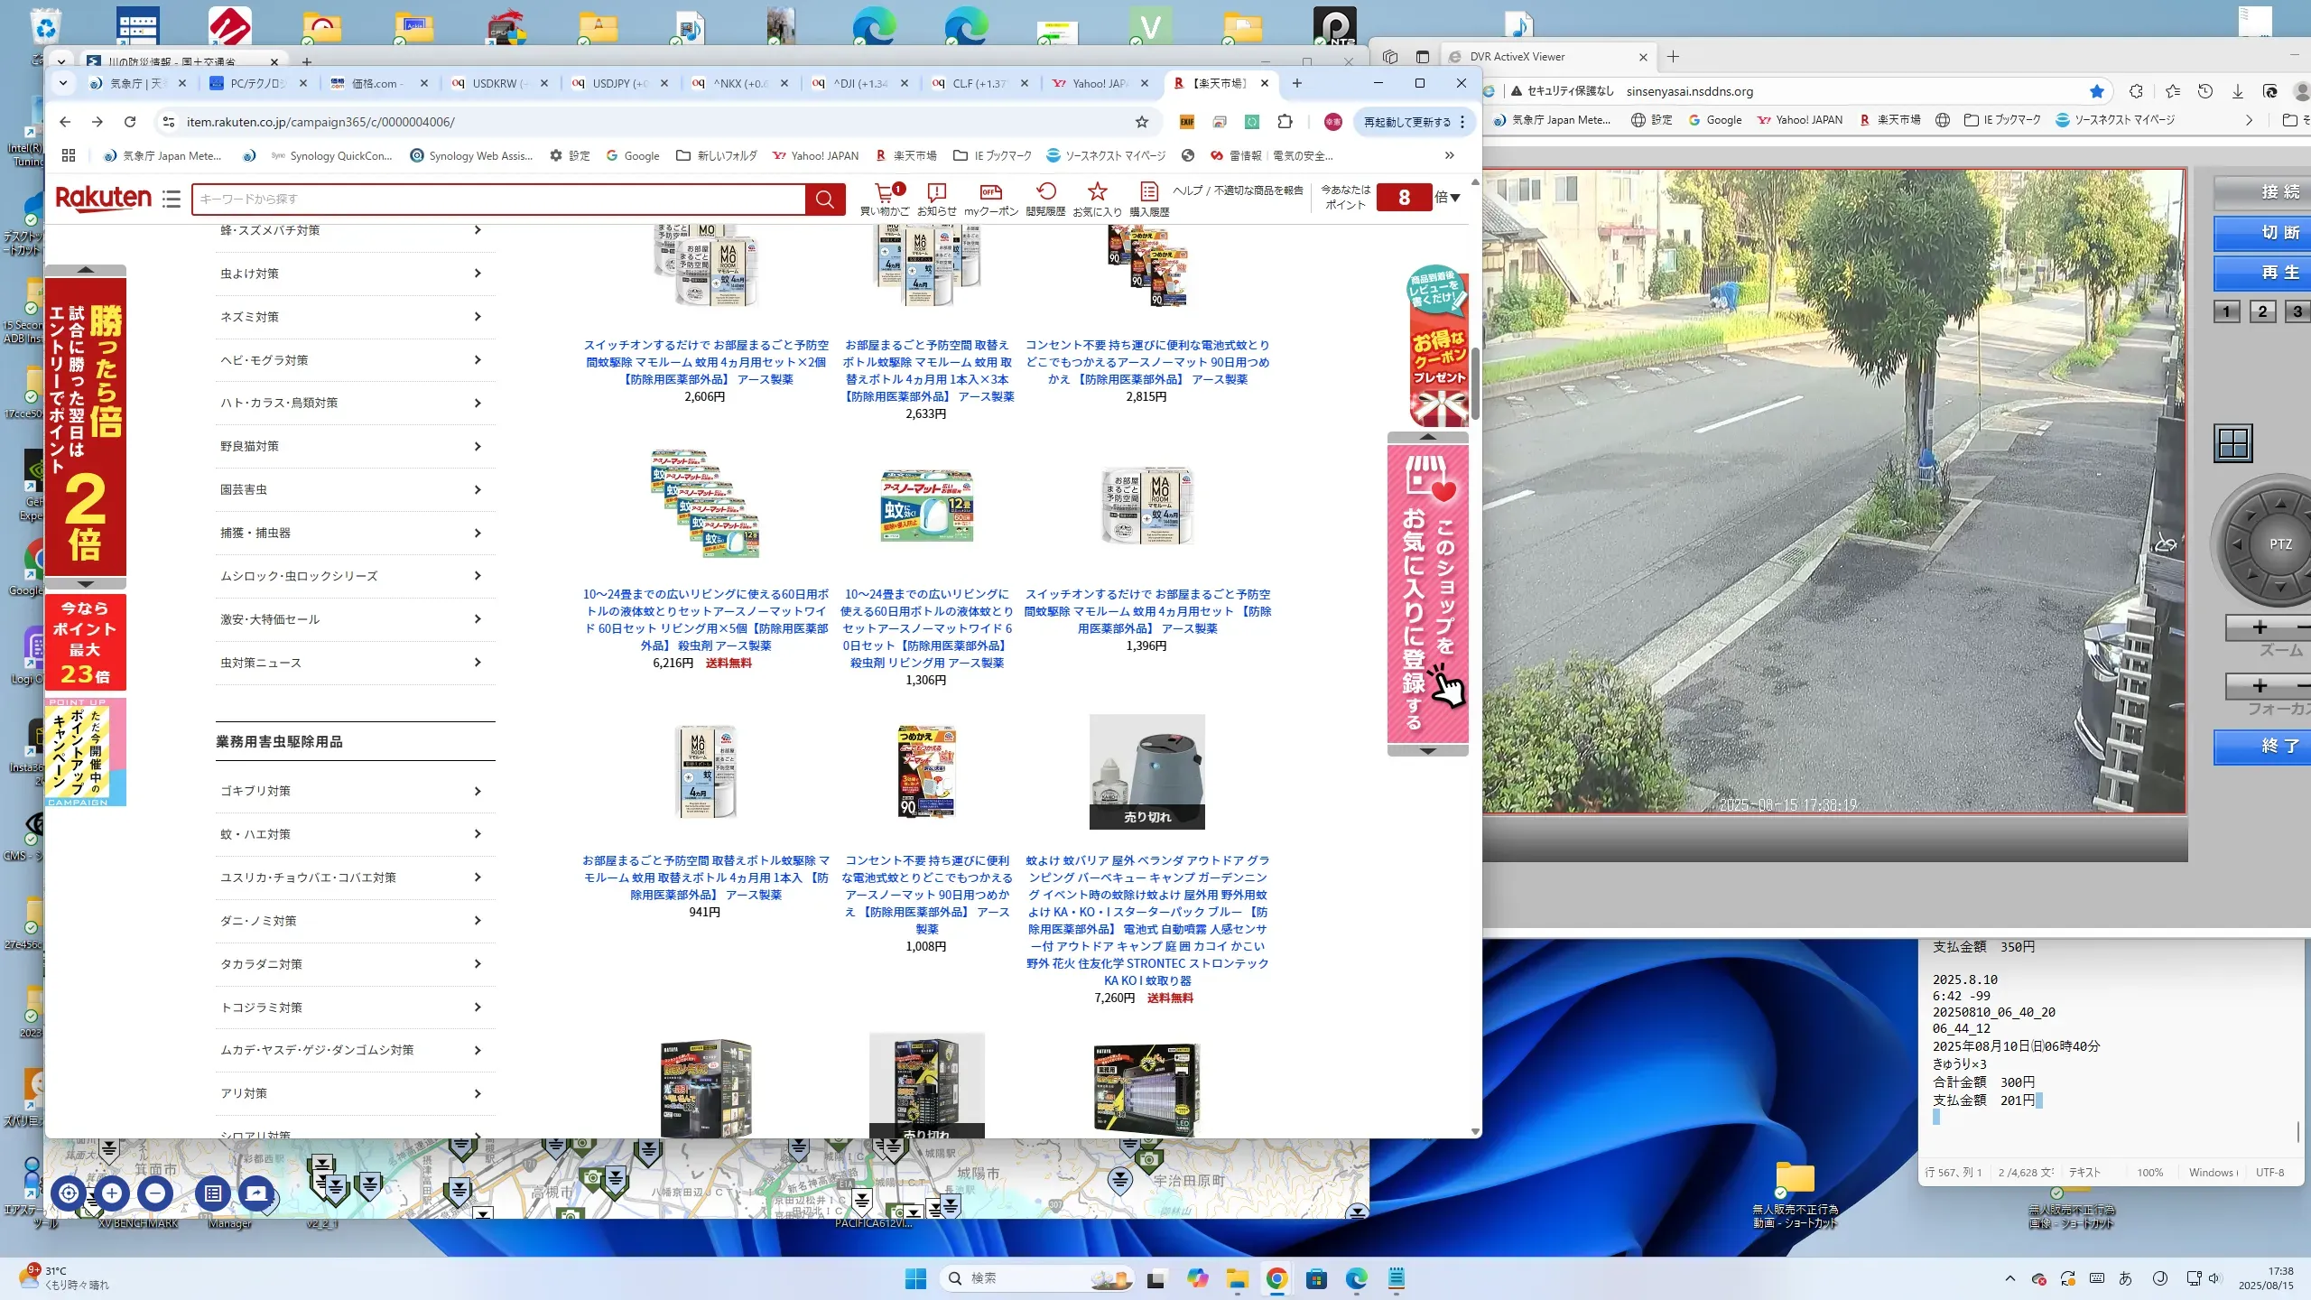Click the DVR quad-view layout icon

point(2232,443)
